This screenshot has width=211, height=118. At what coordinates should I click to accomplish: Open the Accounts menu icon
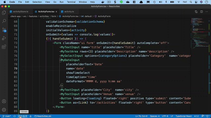(4, 101)
